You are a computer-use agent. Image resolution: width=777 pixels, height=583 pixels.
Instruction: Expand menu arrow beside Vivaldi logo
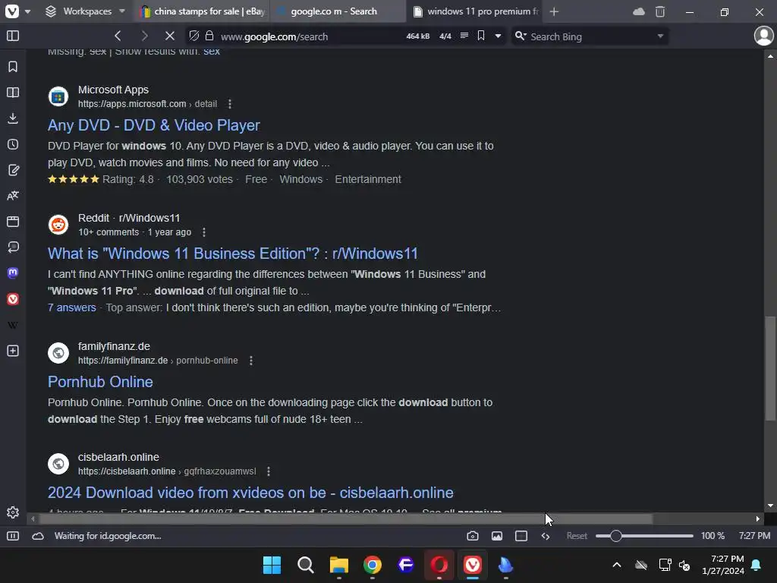coord(28,11)
